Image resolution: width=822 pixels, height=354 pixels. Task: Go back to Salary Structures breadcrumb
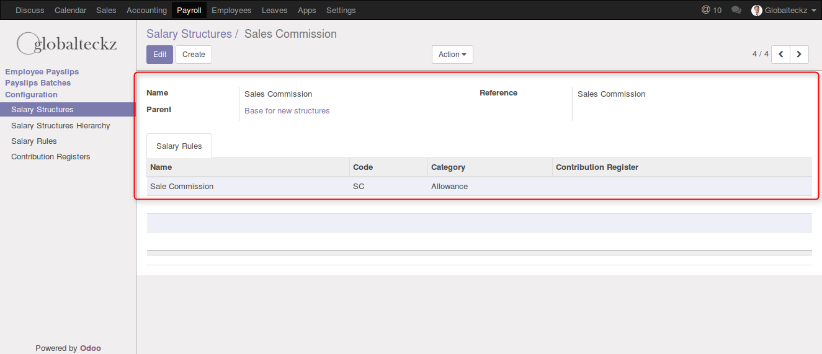(189, 34)
